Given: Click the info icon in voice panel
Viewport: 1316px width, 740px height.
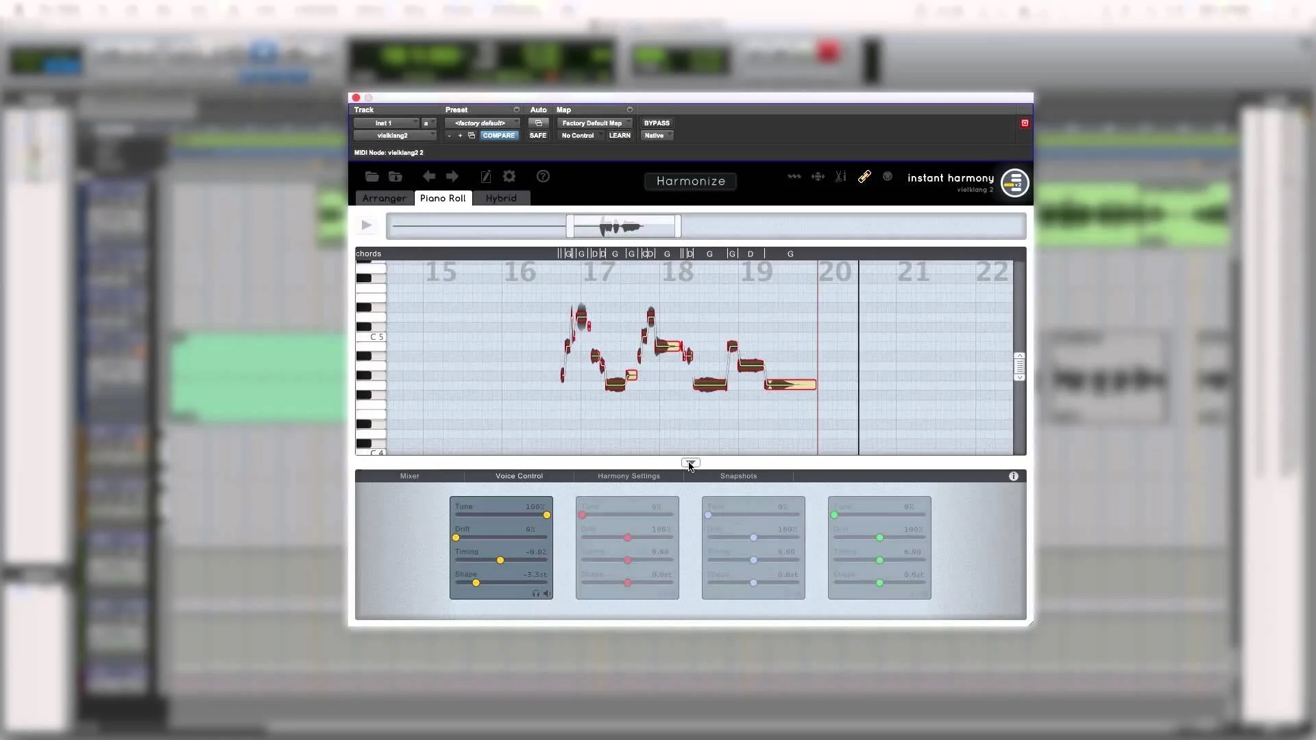Looking at the screenshot, I should (x=1014, y=476).
